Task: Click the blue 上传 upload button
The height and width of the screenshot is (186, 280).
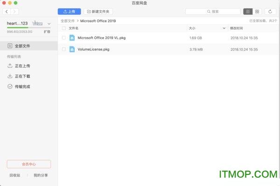Action: (x=69, y=12)
